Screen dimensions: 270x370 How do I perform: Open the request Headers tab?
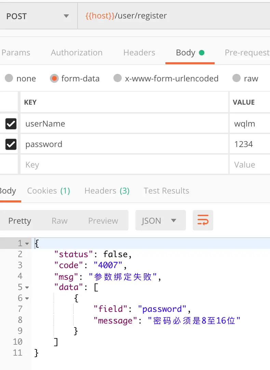click(x=139, y=53)
